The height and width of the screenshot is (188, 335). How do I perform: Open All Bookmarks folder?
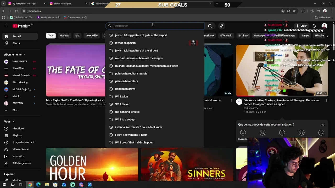tap(324, 17)
